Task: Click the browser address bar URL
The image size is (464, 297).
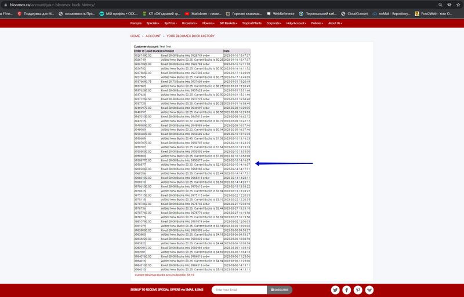Action: pos(52,5)
